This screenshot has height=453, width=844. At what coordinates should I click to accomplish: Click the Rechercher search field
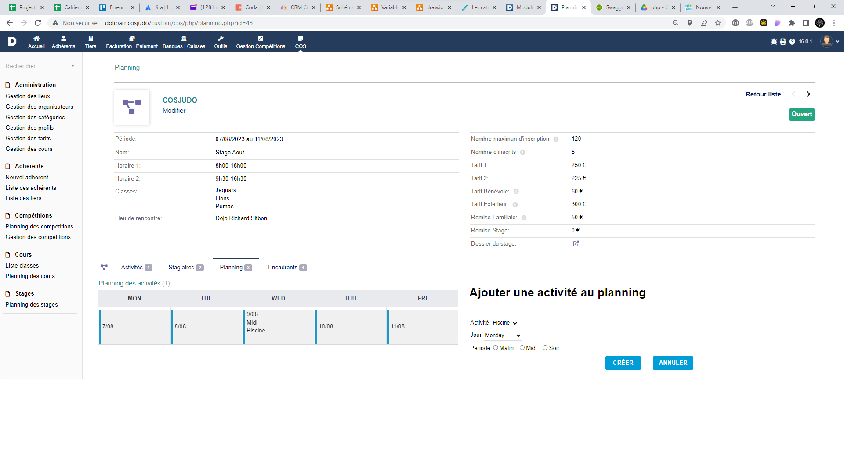click(40, 66)
